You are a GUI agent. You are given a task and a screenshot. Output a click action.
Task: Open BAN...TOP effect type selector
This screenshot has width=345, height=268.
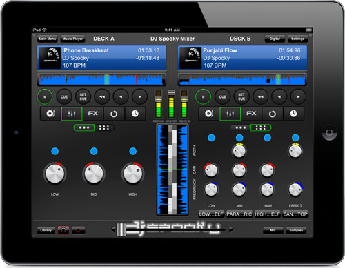(295, 214)
